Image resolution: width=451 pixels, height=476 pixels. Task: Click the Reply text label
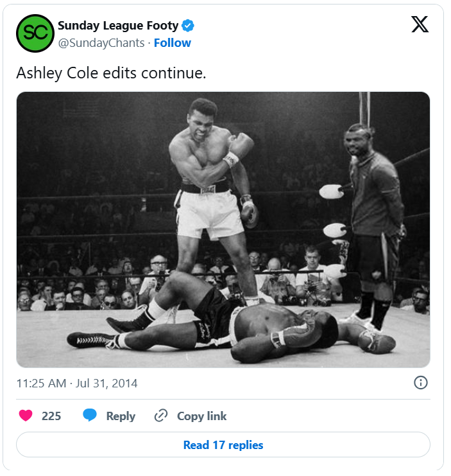point(121,416)
